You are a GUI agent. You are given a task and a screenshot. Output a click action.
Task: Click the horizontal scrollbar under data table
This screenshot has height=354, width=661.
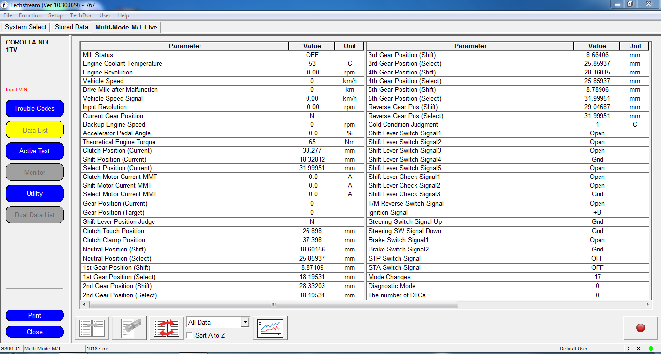tap(273, 305)
